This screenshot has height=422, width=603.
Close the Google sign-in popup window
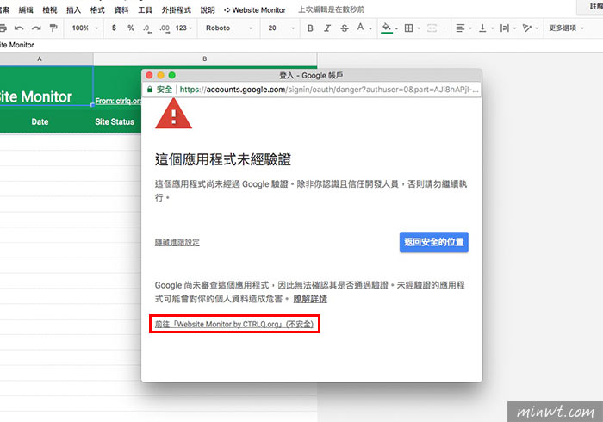[x=149, y=75]
